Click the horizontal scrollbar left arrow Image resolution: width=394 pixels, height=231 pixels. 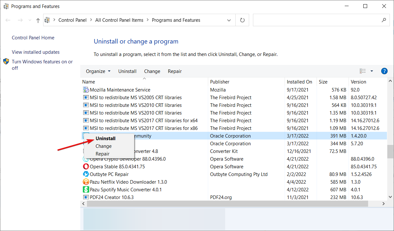(83, 203)
